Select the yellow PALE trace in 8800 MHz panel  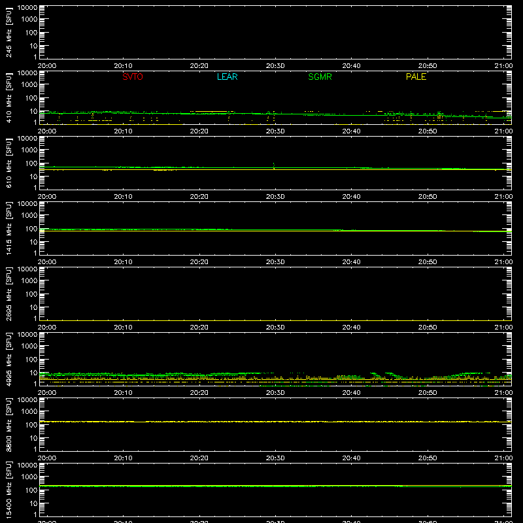(275, 422)
